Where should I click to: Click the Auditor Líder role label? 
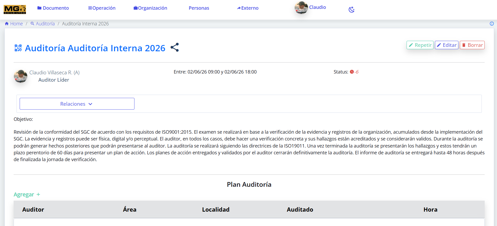tap(54, 80)
